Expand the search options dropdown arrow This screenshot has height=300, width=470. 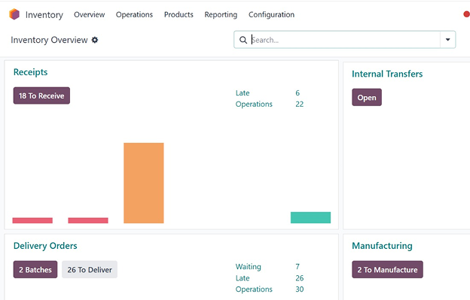point(448,40)
